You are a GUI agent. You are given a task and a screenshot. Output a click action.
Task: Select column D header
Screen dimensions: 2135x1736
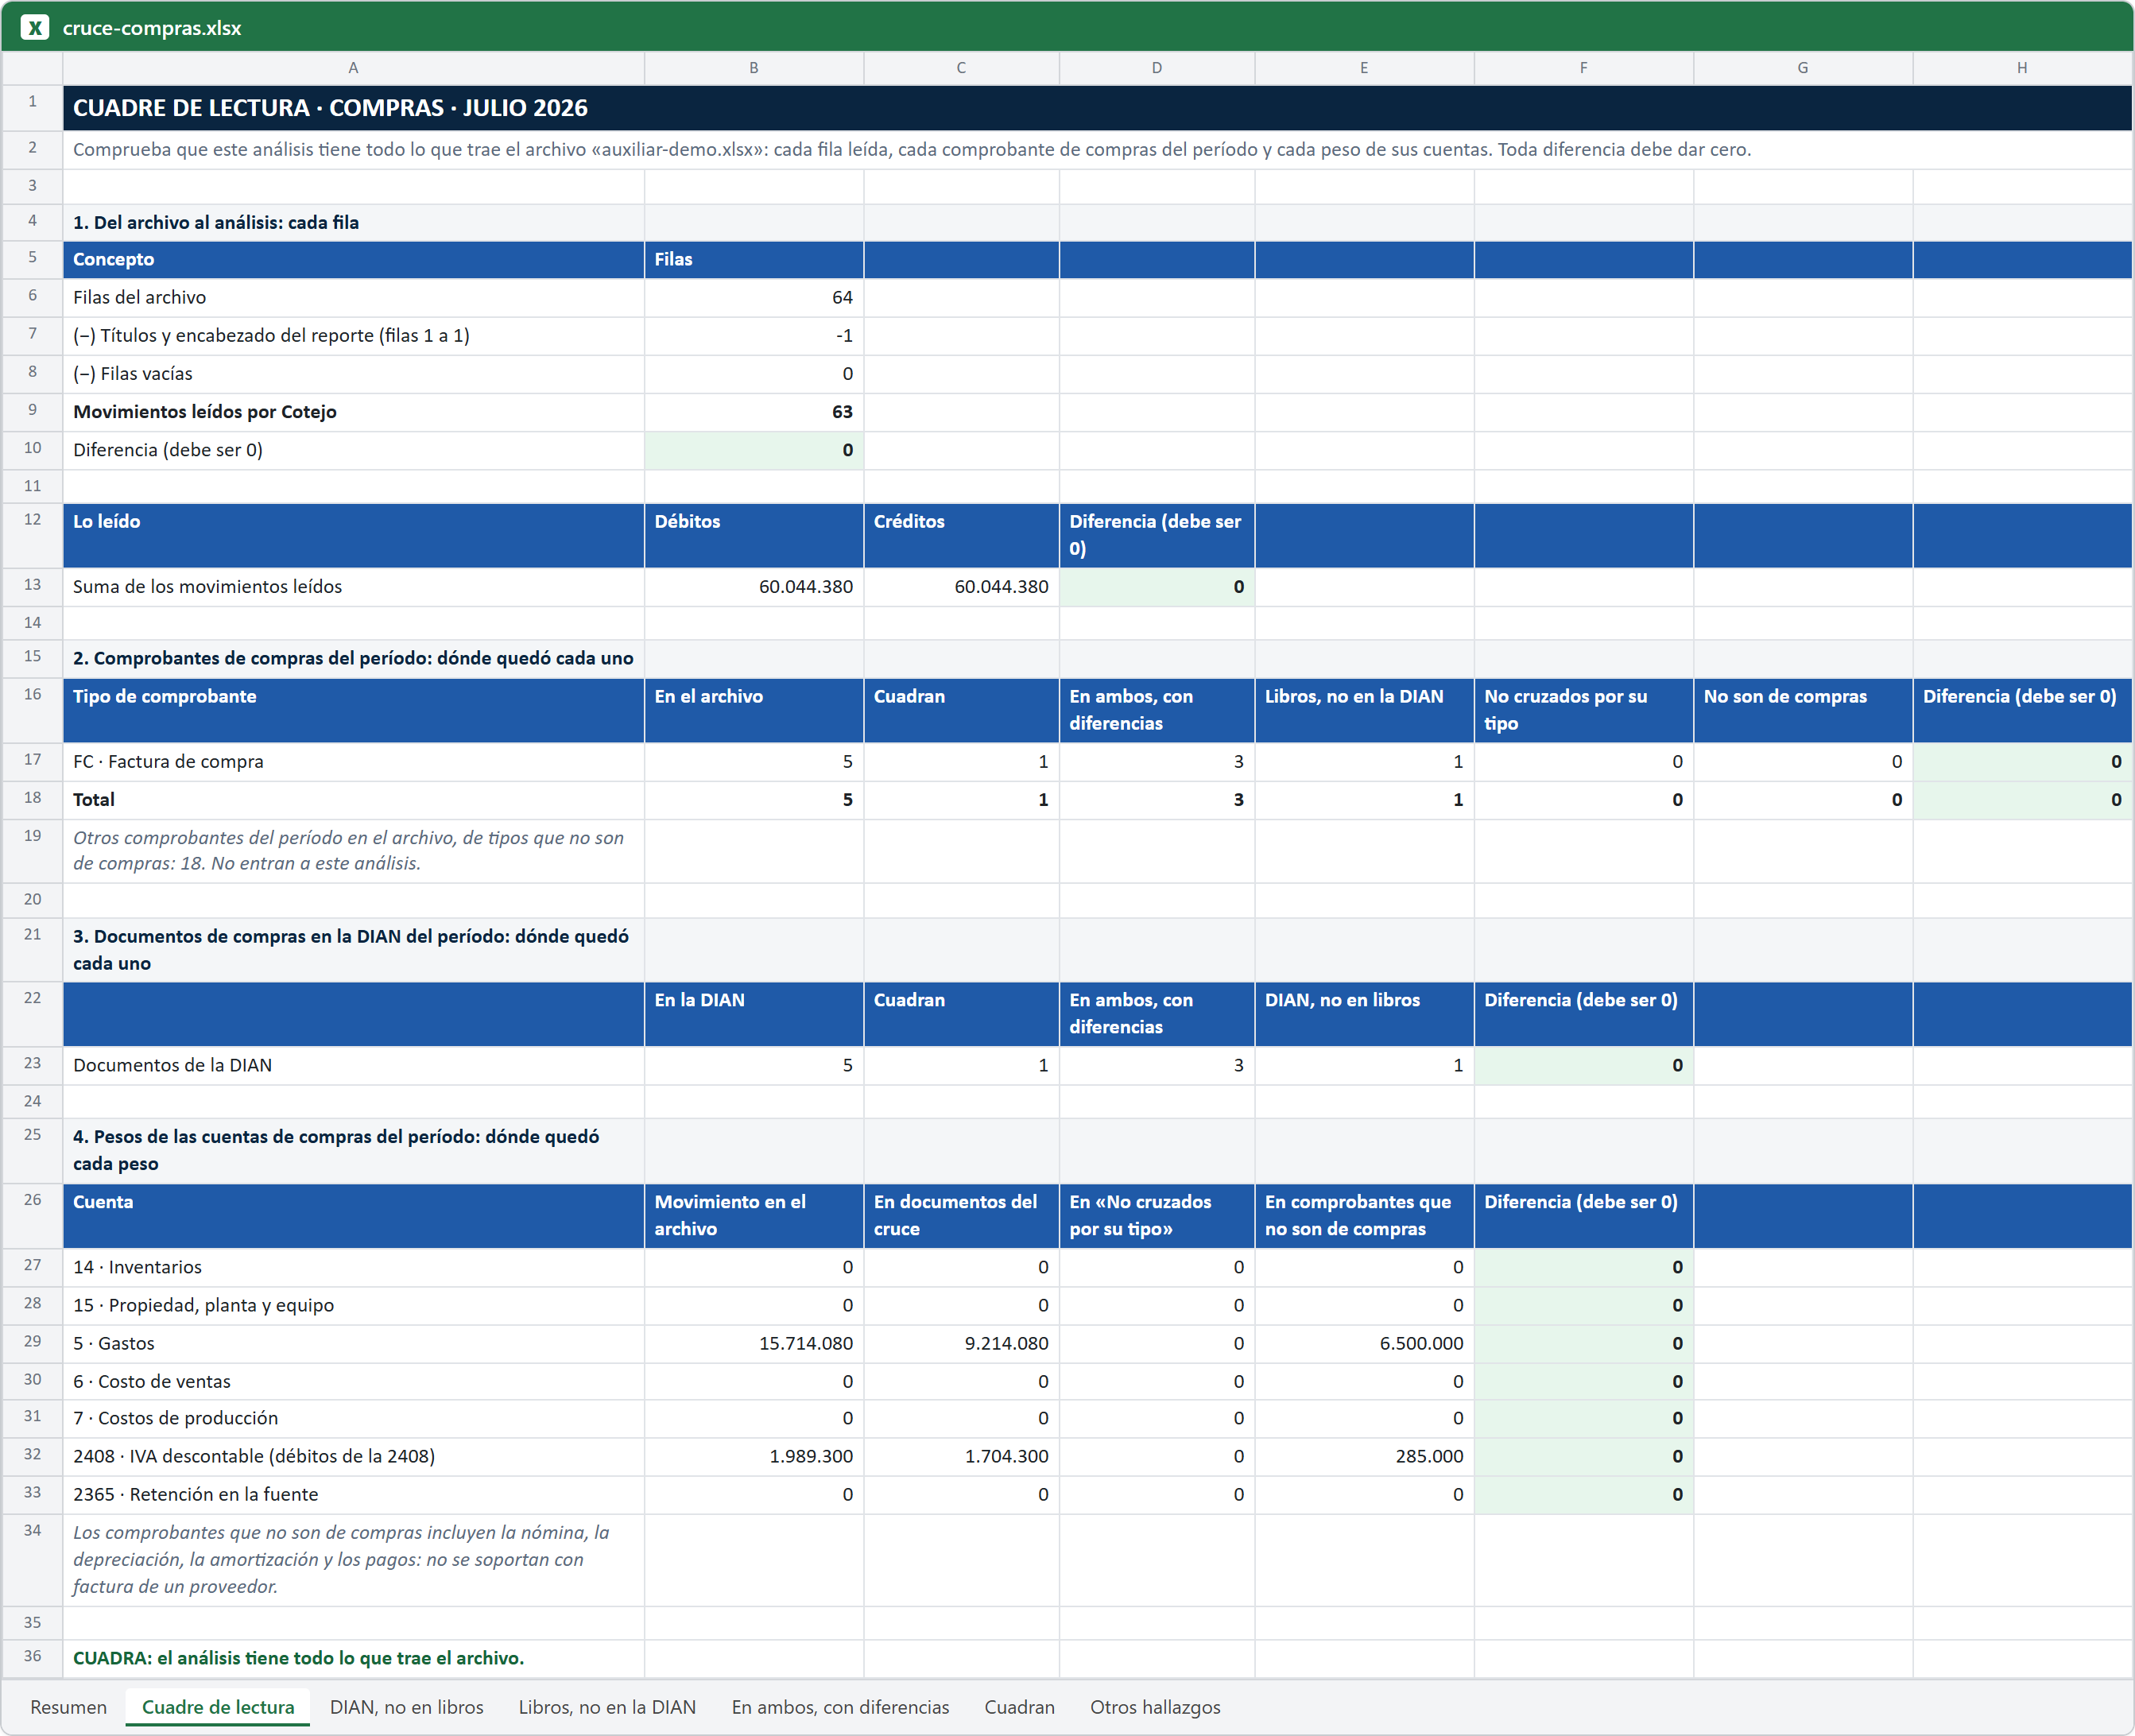click(1156, 68)
